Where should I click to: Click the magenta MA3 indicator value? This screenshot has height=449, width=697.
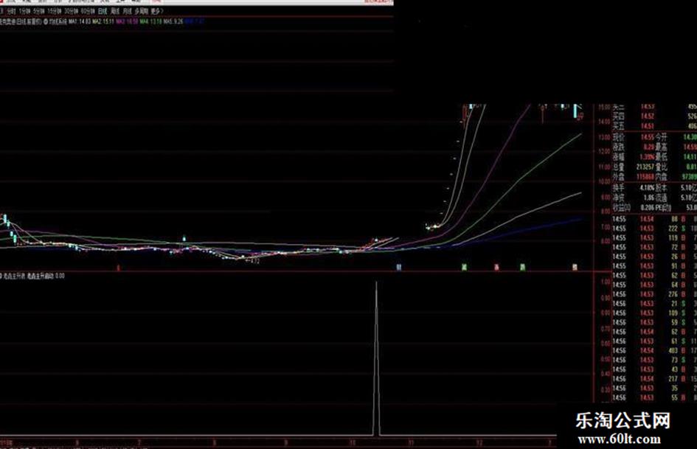tap(127, 21)
